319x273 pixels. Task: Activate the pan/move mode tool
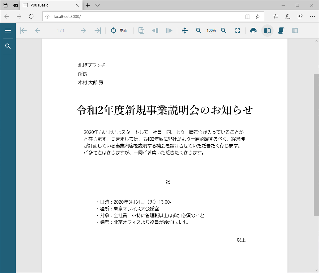click(x=185, y=31)
